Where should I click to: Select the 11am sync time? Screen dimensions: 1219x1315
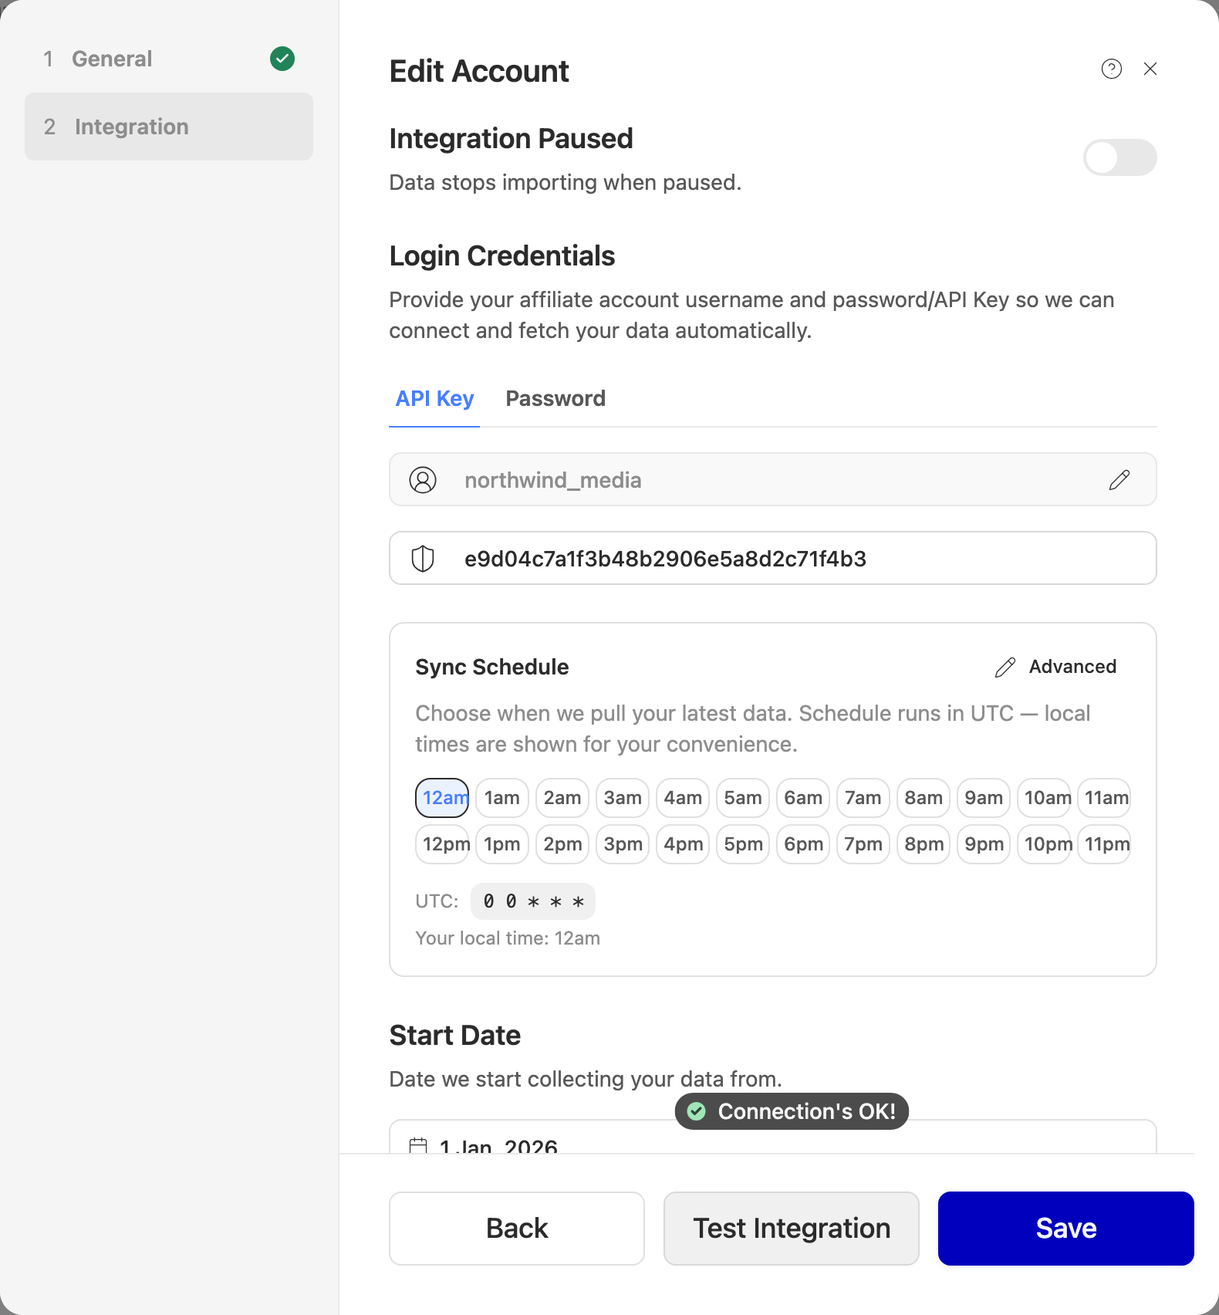[1104, 798]
